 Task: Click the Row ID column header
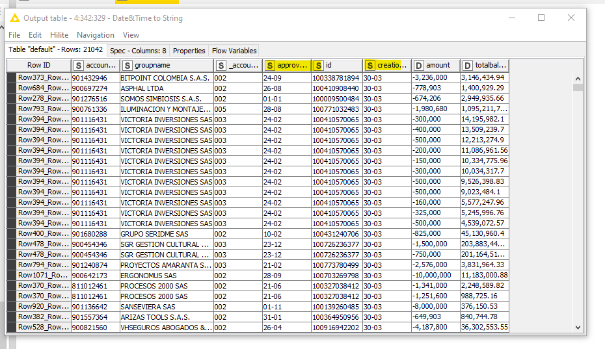point(38,66)
